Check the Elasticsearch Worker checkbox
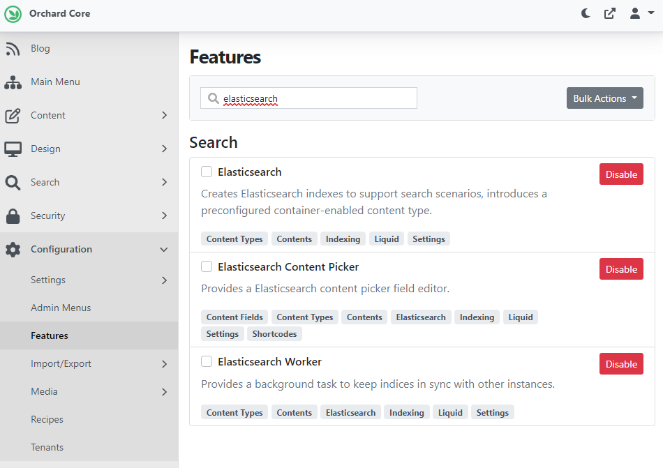This screenshot has height=468, width=663. pyautogui.click(x=207, y=361)
